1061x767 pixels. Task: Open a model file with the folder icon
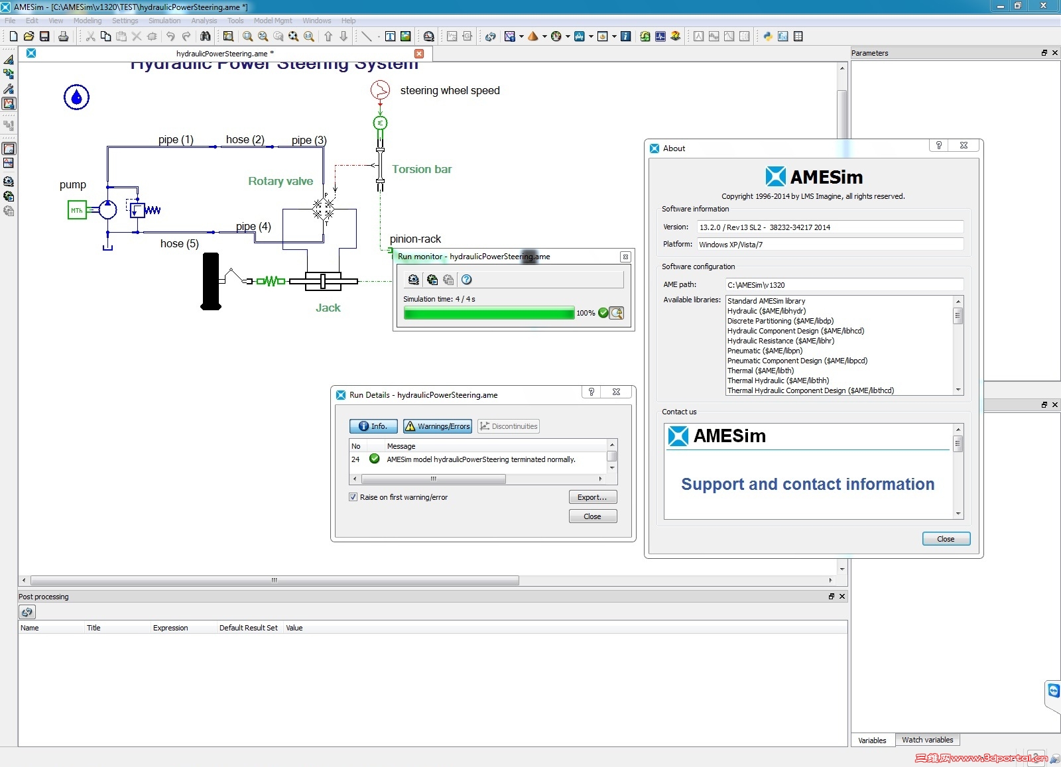pyautogui.click(x=29, y=36)
